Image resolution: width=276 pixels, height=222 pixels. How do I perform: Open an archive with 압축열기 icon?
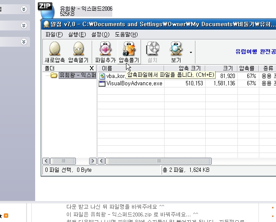tap(78, 52)
